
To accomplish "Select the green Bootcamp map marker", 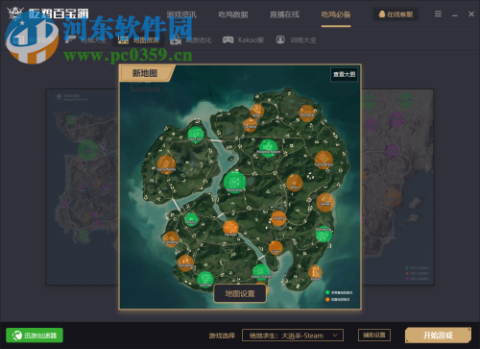I will (234, 183).
